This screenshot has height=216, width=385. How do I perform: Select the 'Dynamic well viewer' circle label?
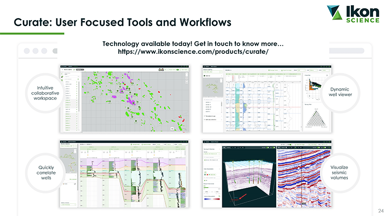(x=340, y=92)
